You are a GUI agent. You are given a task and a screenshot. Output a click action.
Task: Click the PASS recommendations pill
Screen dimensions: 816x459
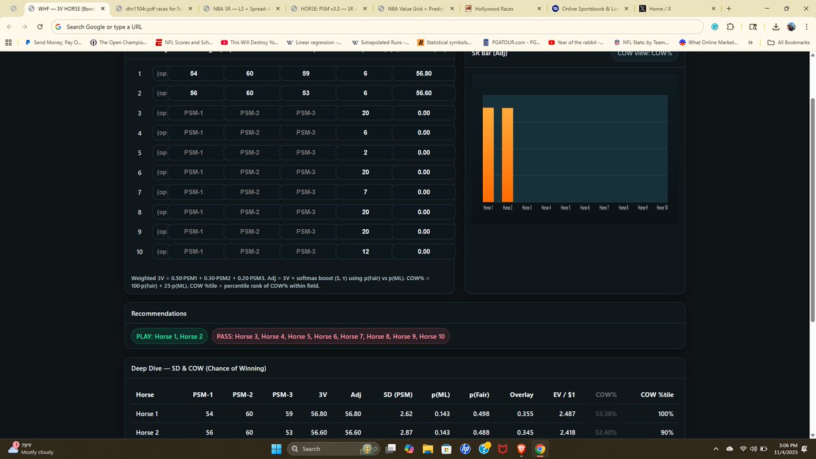point(330,335)
